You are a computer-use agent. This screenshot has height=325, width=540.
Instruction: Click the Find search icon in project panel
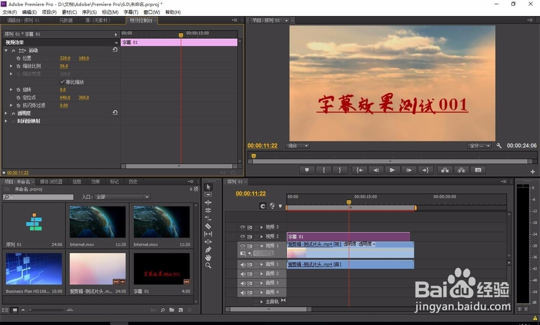coord(163,310)
